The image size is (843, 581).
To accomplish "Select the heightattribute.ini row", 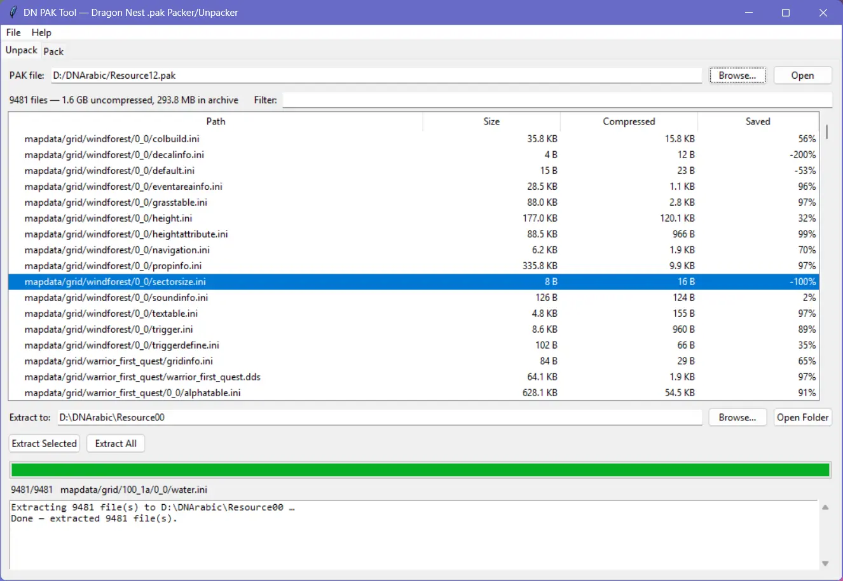I will [x=413, y=234].
